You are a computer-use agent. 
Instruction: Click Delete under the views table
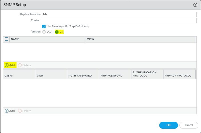pos(25,65)
